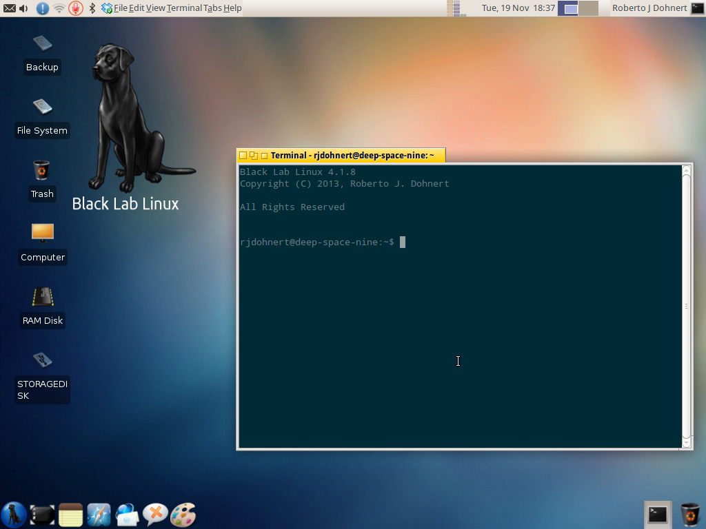
Task: Launch the chat bubble messenger icon
Action: coord(155,515)
